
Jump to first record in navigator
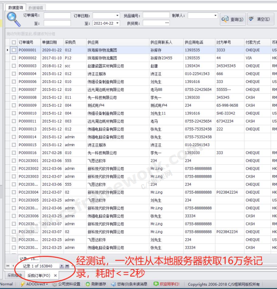(7, 266)
